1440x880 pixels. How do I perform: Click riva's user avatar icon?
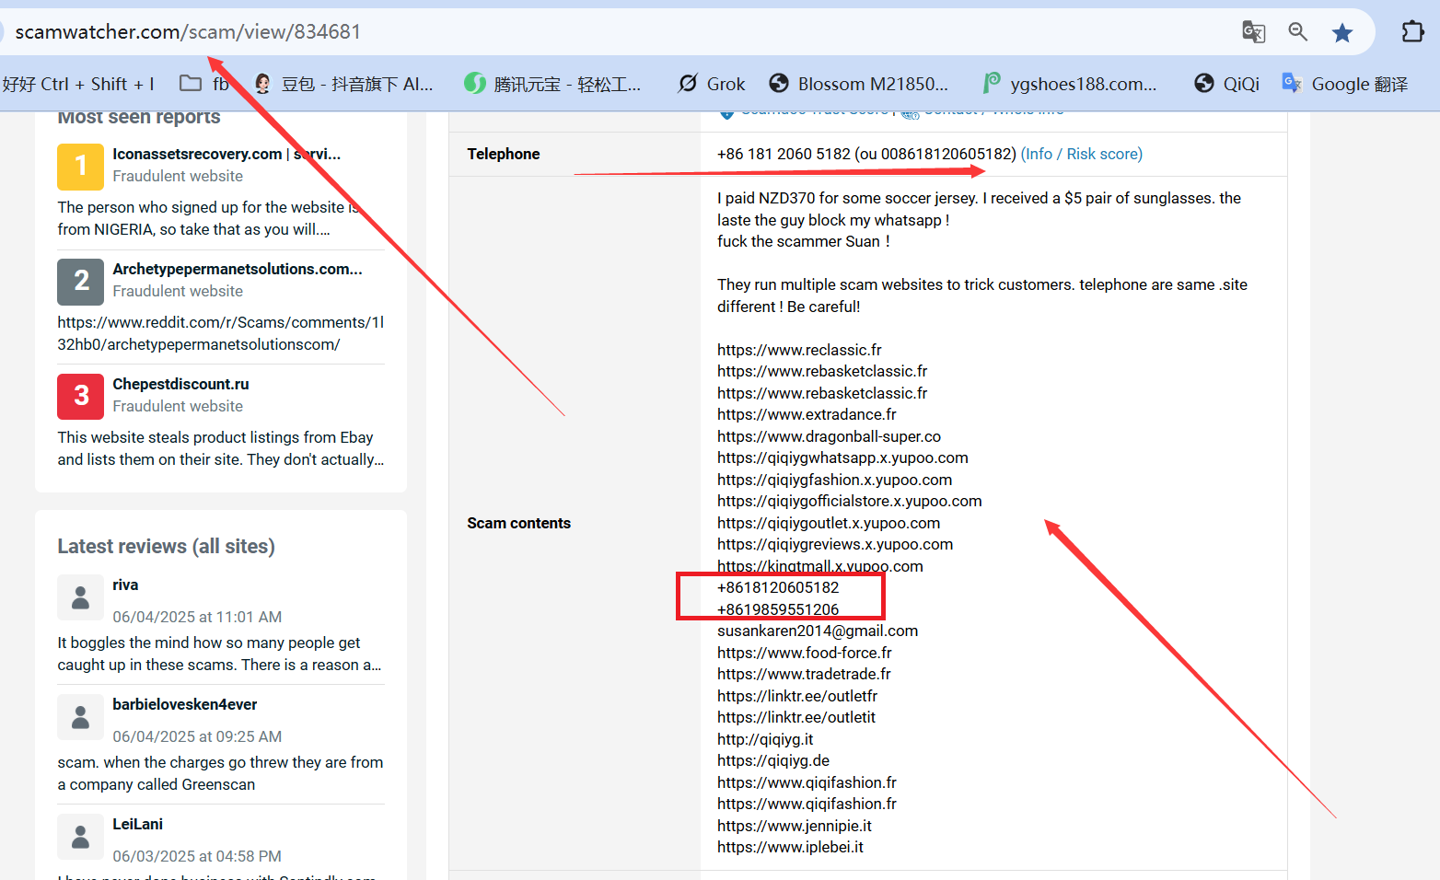click(81, 598)
